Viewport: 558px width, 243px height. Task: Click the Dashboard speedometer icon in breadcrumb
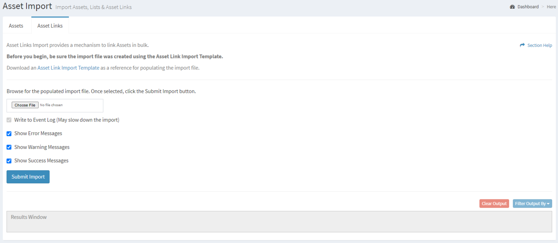coord(512,7)
